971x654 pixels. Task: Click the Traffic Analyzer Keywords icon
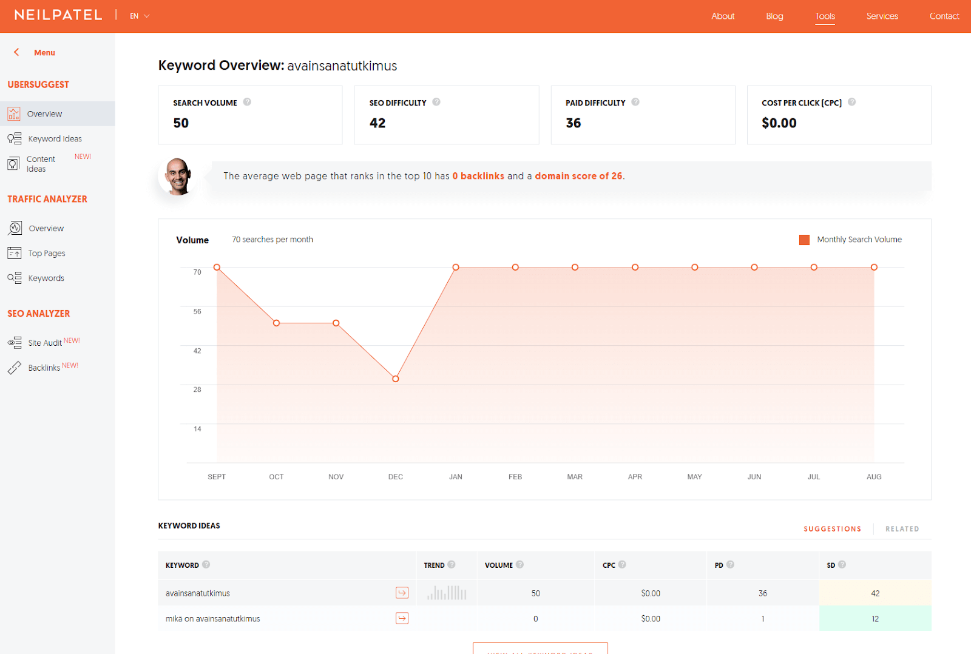pos(15,278)
